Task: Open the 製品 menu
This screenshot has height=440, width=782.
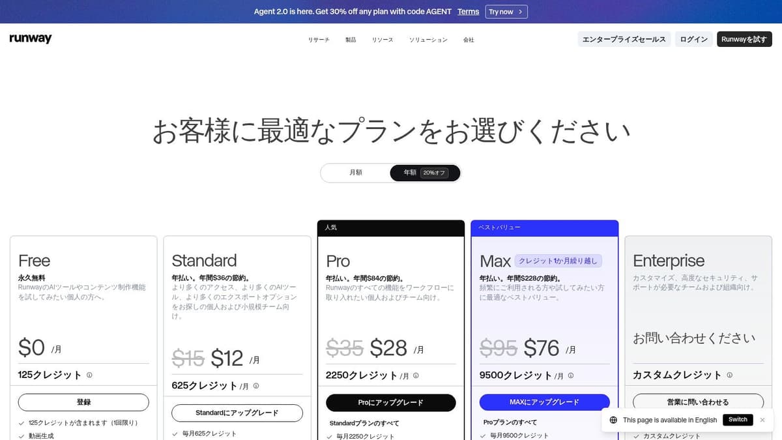Action: pos(351,40)
